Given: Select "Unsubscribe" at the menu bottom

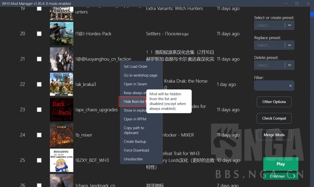Looking at the screenshot, I should tap(133, 159).
